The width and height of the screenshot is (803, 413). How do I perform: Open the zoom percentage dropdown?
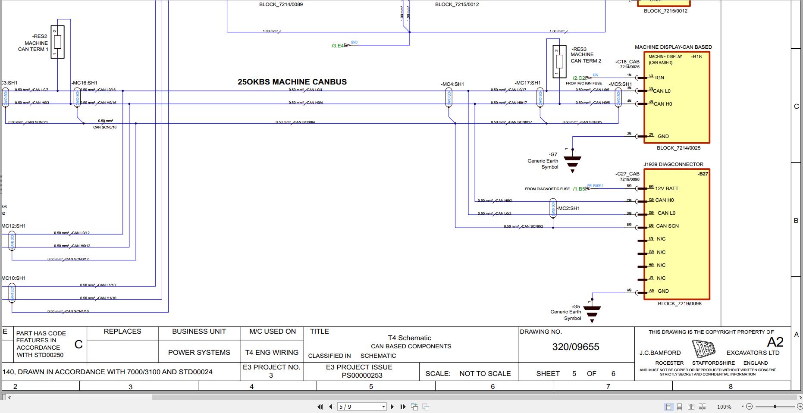point(743,407)
